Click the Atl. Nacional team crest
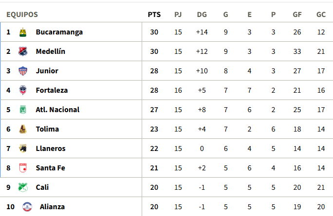Image resolution: width=333 pixels, height=216 pixels. (22, 110)
